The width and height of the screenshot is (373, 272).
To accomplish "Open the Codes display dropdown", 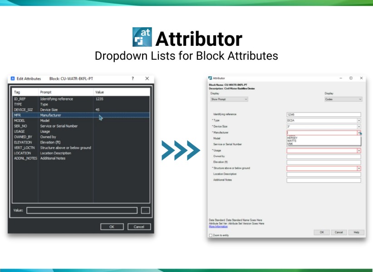I will (x=344, y=99).
